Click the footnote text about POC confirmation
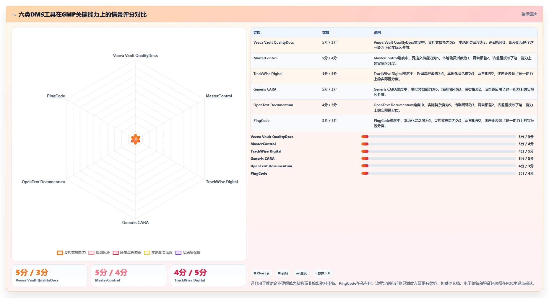The image size is (549, 298). tap(393, 283)
